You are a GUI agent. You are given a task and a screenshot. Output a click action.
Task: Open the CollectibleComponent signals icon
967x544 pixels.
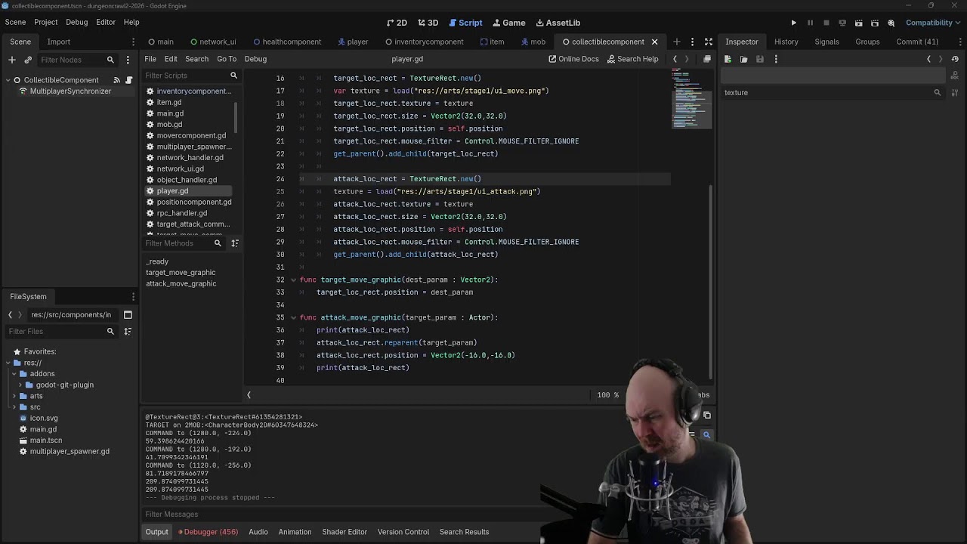pos(116,80)
